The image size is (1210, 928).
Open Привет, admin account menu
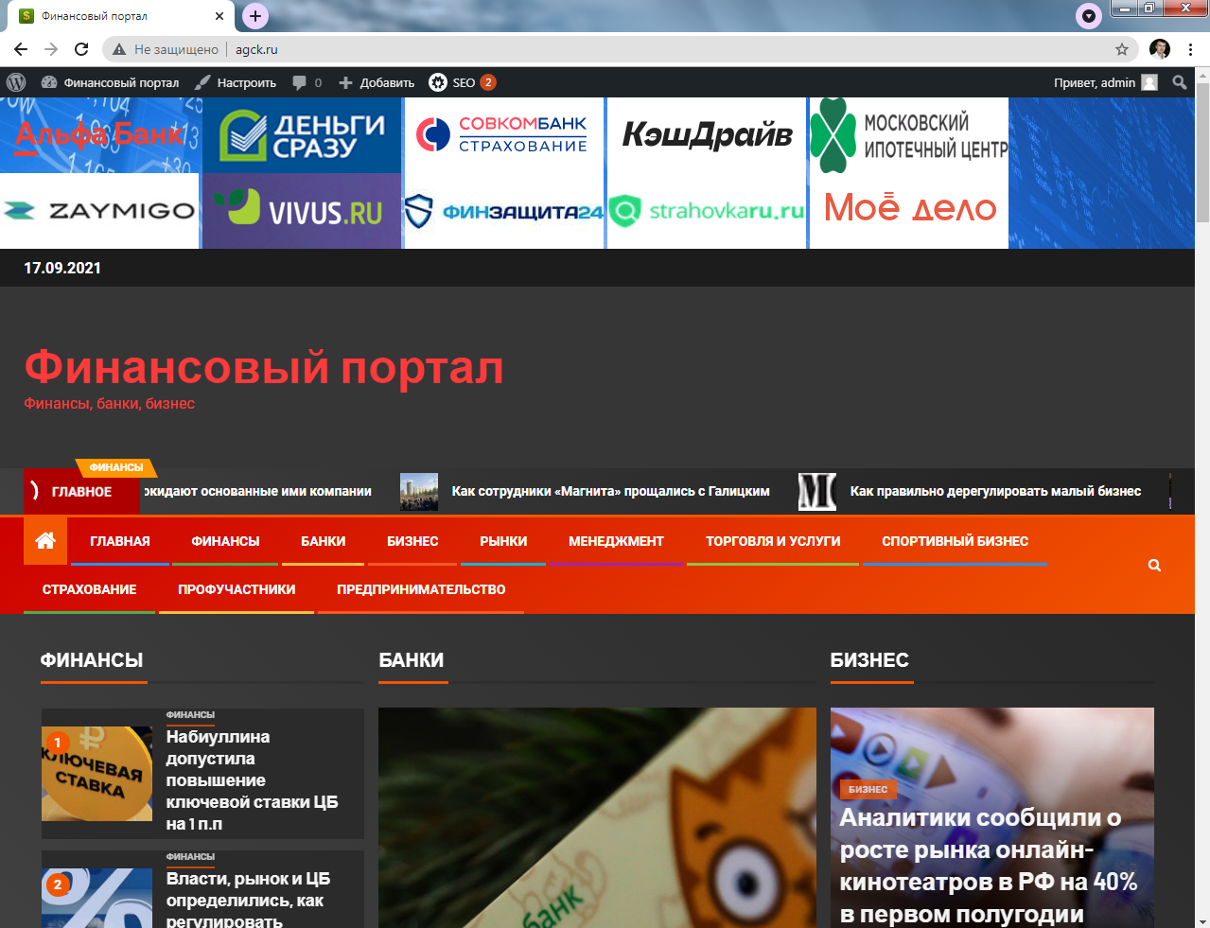(x=1106, y=82)
